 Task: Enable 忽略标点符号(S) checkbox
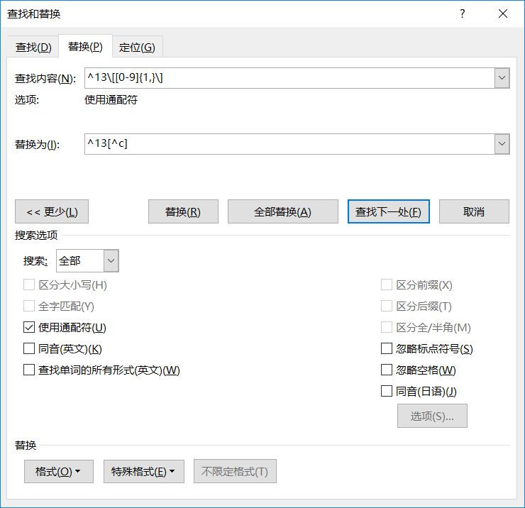[x=387, y=348]
